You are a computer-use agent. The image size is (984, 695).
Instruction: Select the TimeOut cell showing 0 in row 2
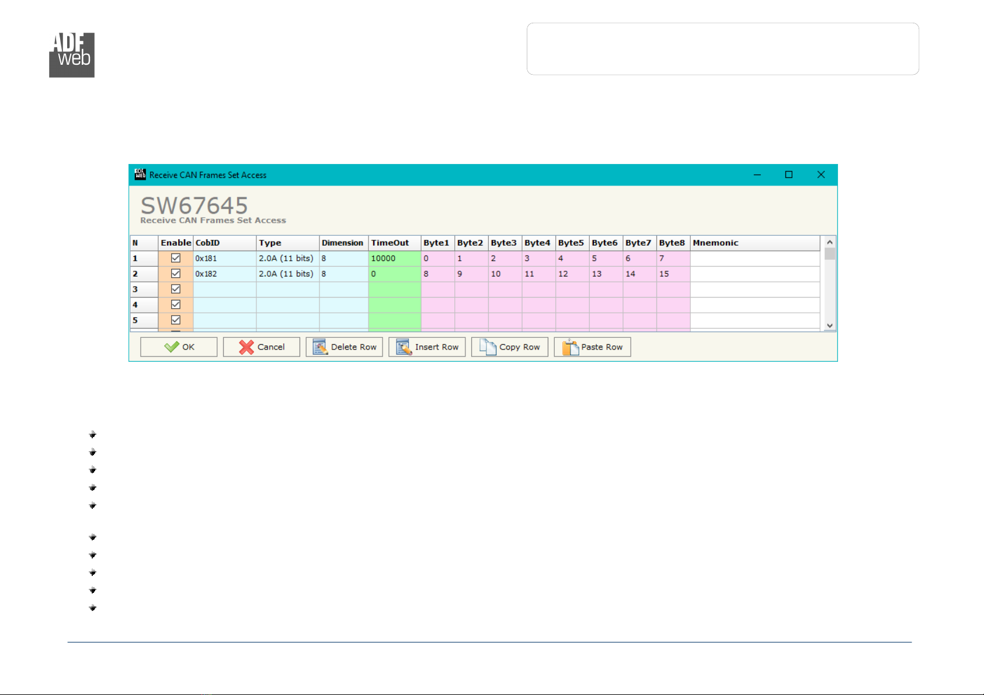(x=395, y=274)
